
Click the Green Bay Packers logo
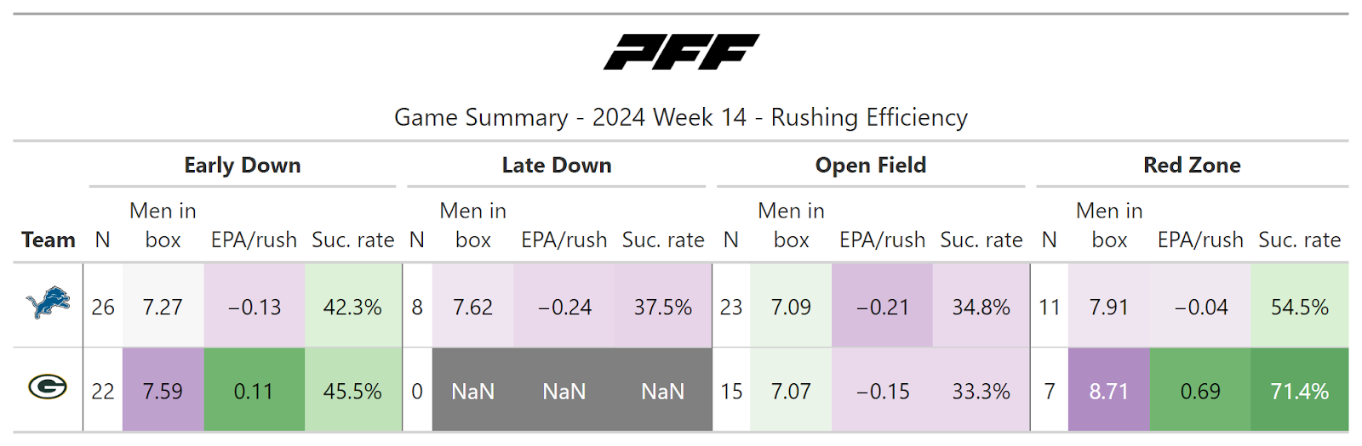(48, 387)
